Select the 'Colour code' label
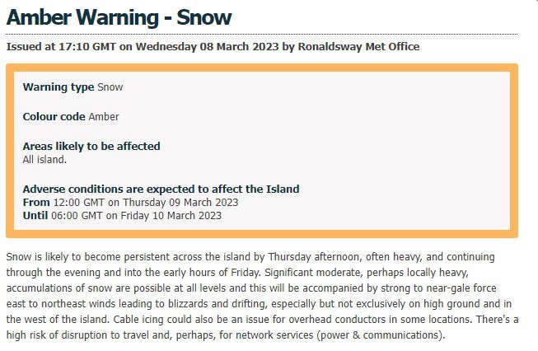 pos(54,117)
